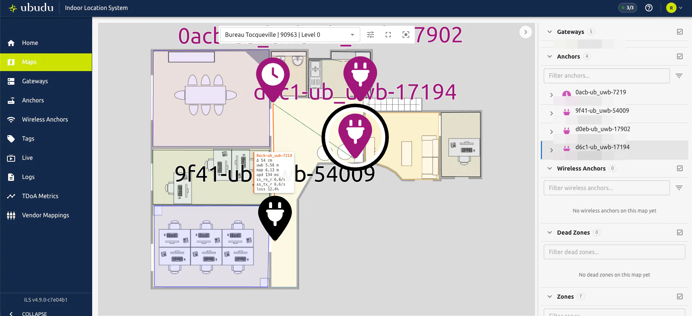Image resolution: width=692 pixels, height=316 pixels.
Task: Click the 3/3 status indicator badge
Action: point(627,8)
